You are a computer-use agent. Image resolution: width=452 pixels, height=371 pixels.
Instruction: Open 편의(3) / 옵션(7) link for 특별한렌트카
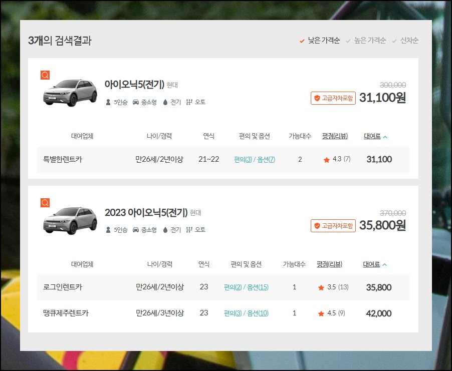click(x=255, y=159)
